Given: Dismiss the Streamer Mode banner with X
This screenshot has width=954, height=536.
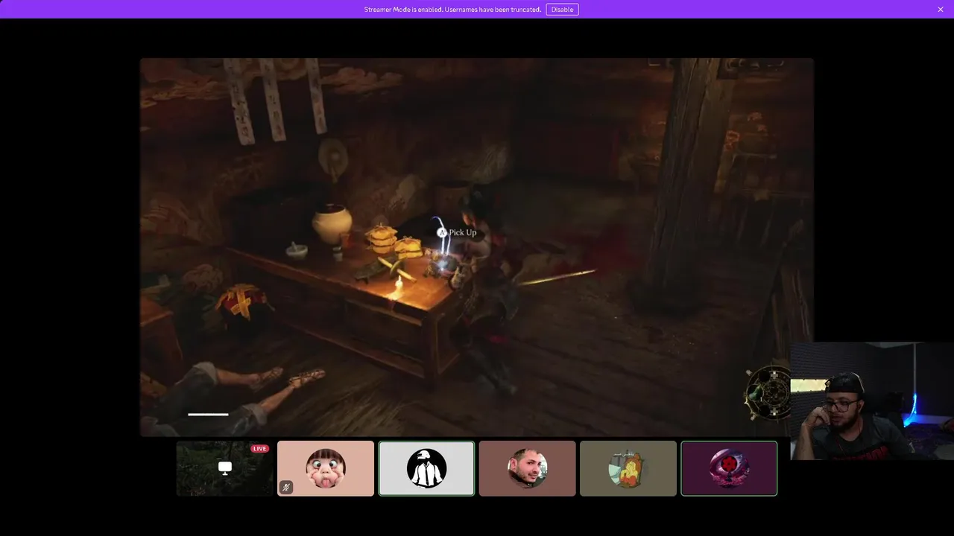Looking at the screenshot, I should point(941,10).
